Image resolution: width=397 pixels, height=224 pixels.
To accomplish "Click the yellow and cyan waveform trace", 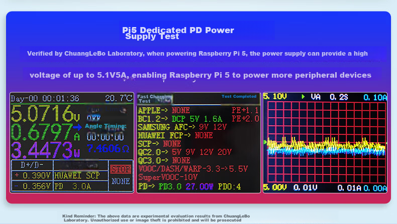I will click(x=326, y=147).
